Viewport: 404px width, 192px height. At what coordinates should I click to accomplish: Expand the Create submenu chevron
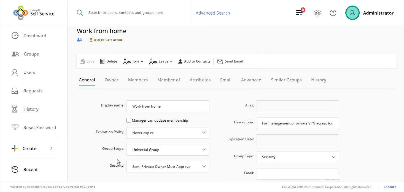pos(51,148)
